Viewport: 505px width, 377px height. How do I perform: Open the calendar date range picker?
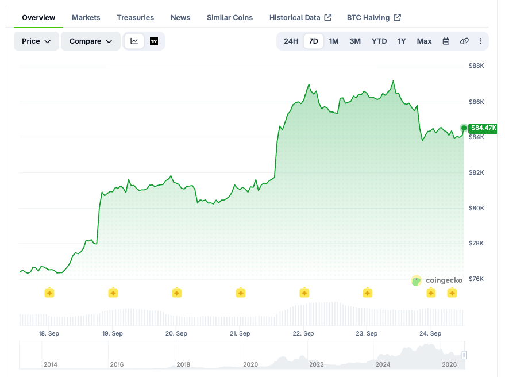[x=446, y=41]
